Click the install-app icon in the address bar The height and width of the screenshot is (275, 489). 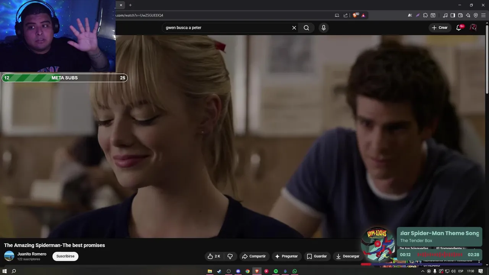point(337,15)
